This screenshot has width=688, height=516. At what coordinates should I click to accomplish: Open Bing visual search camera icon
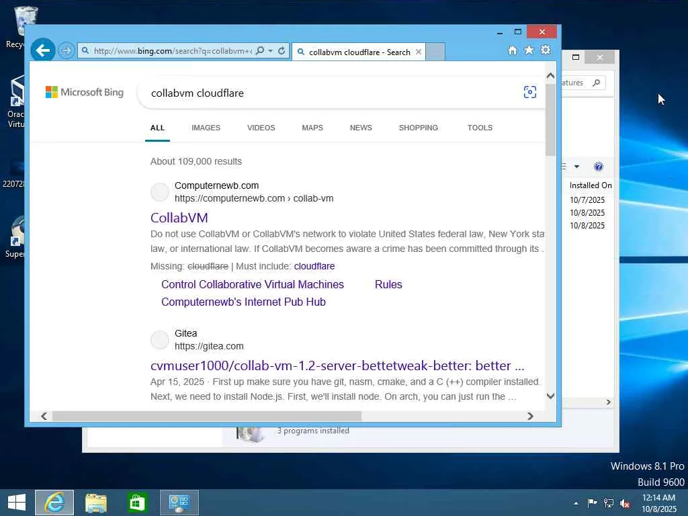[x=530, y=92]
